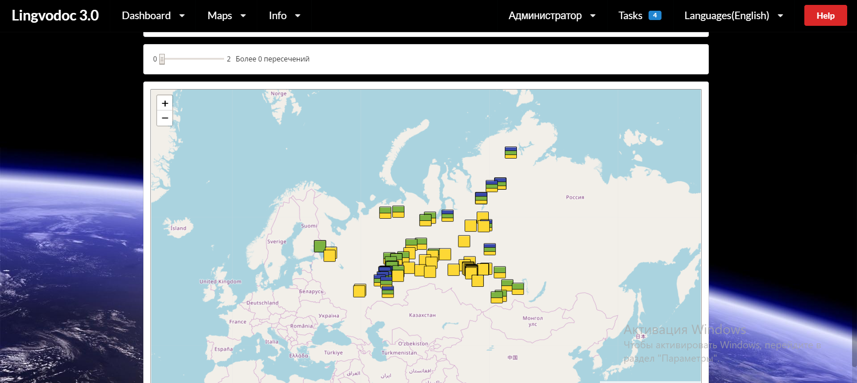The image size is (857, 383).
Task: Open the Tasks notification badge showing 4
Action: point(655,16)
